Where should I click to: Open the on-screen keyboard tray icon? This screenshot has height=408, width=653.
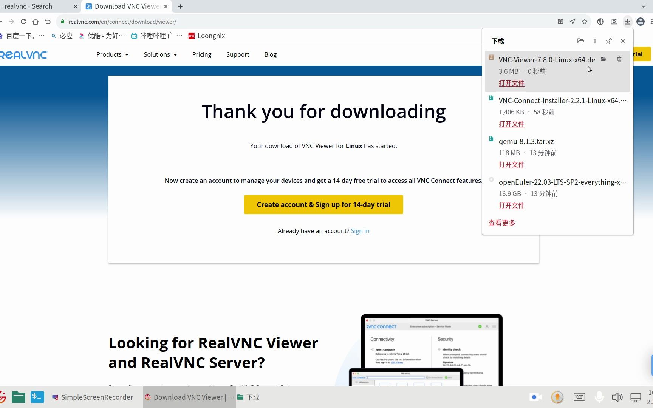579,397
